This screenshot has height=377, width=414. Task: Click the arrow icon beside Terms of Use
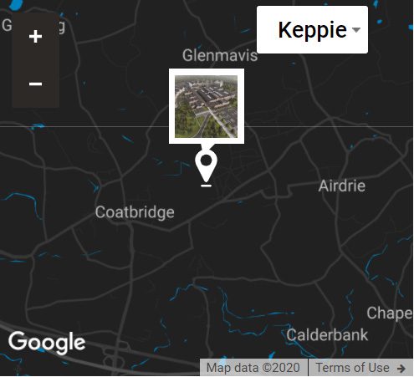(x=401, y=369)
